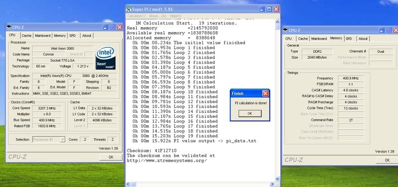Click the Cores count field showing 2
The height and width of the screenshot is (187, 398).
(85, 139)
